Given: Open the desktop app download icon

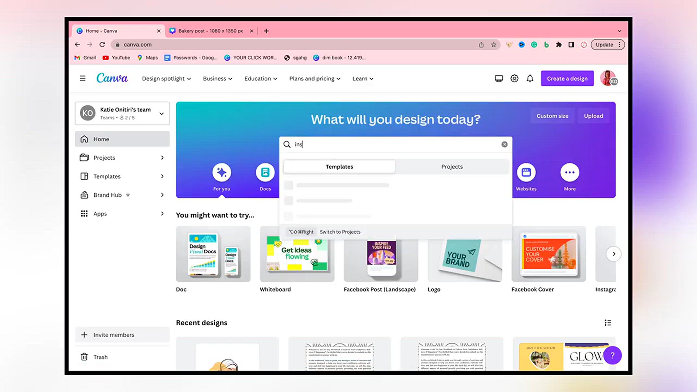Looking at the screenshot, I should (499, 78).
